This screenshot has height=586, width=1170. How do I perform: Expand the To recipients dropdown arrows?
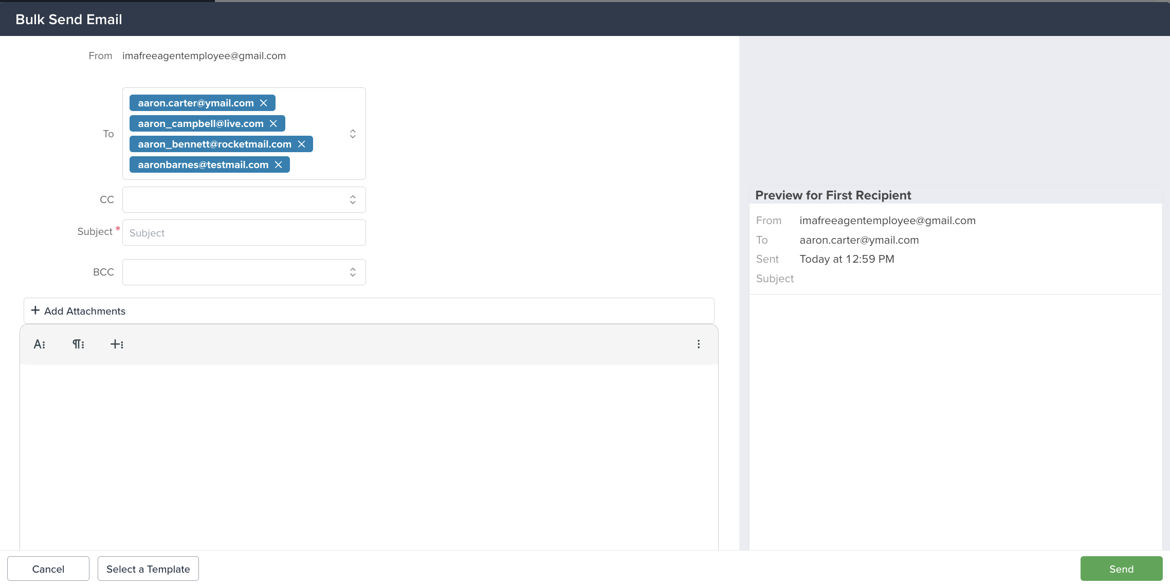pos(353,134)
